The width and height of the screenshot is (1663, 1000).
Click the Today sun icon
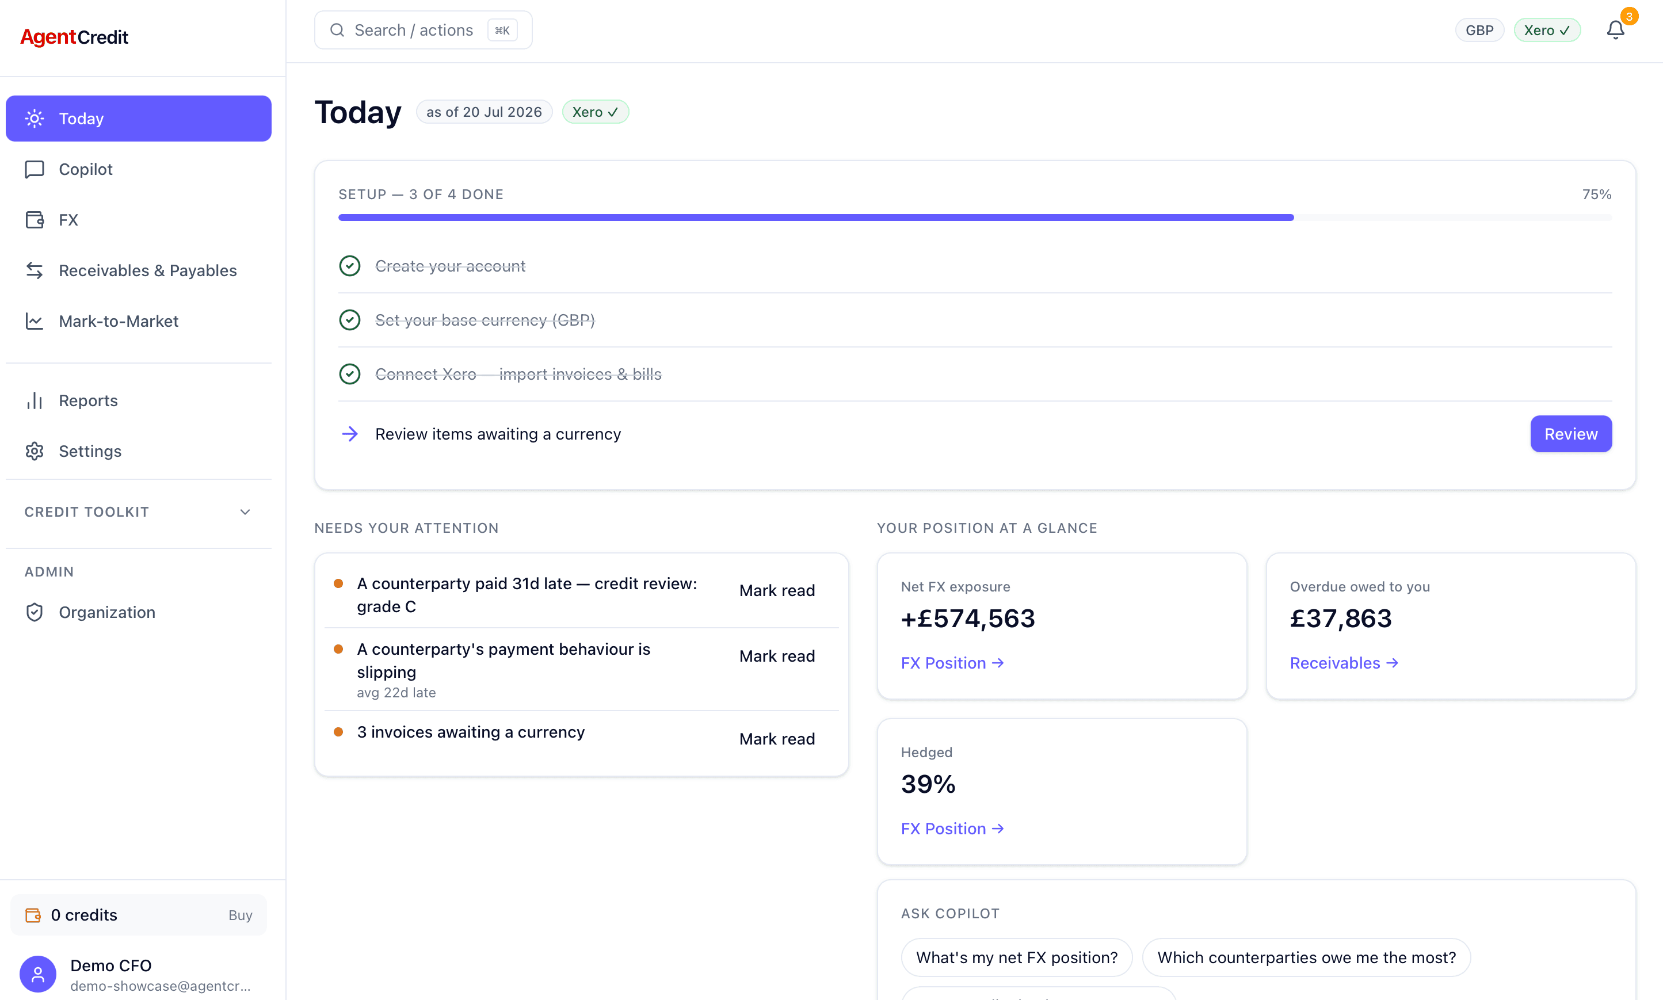click(x=35, y=119)
